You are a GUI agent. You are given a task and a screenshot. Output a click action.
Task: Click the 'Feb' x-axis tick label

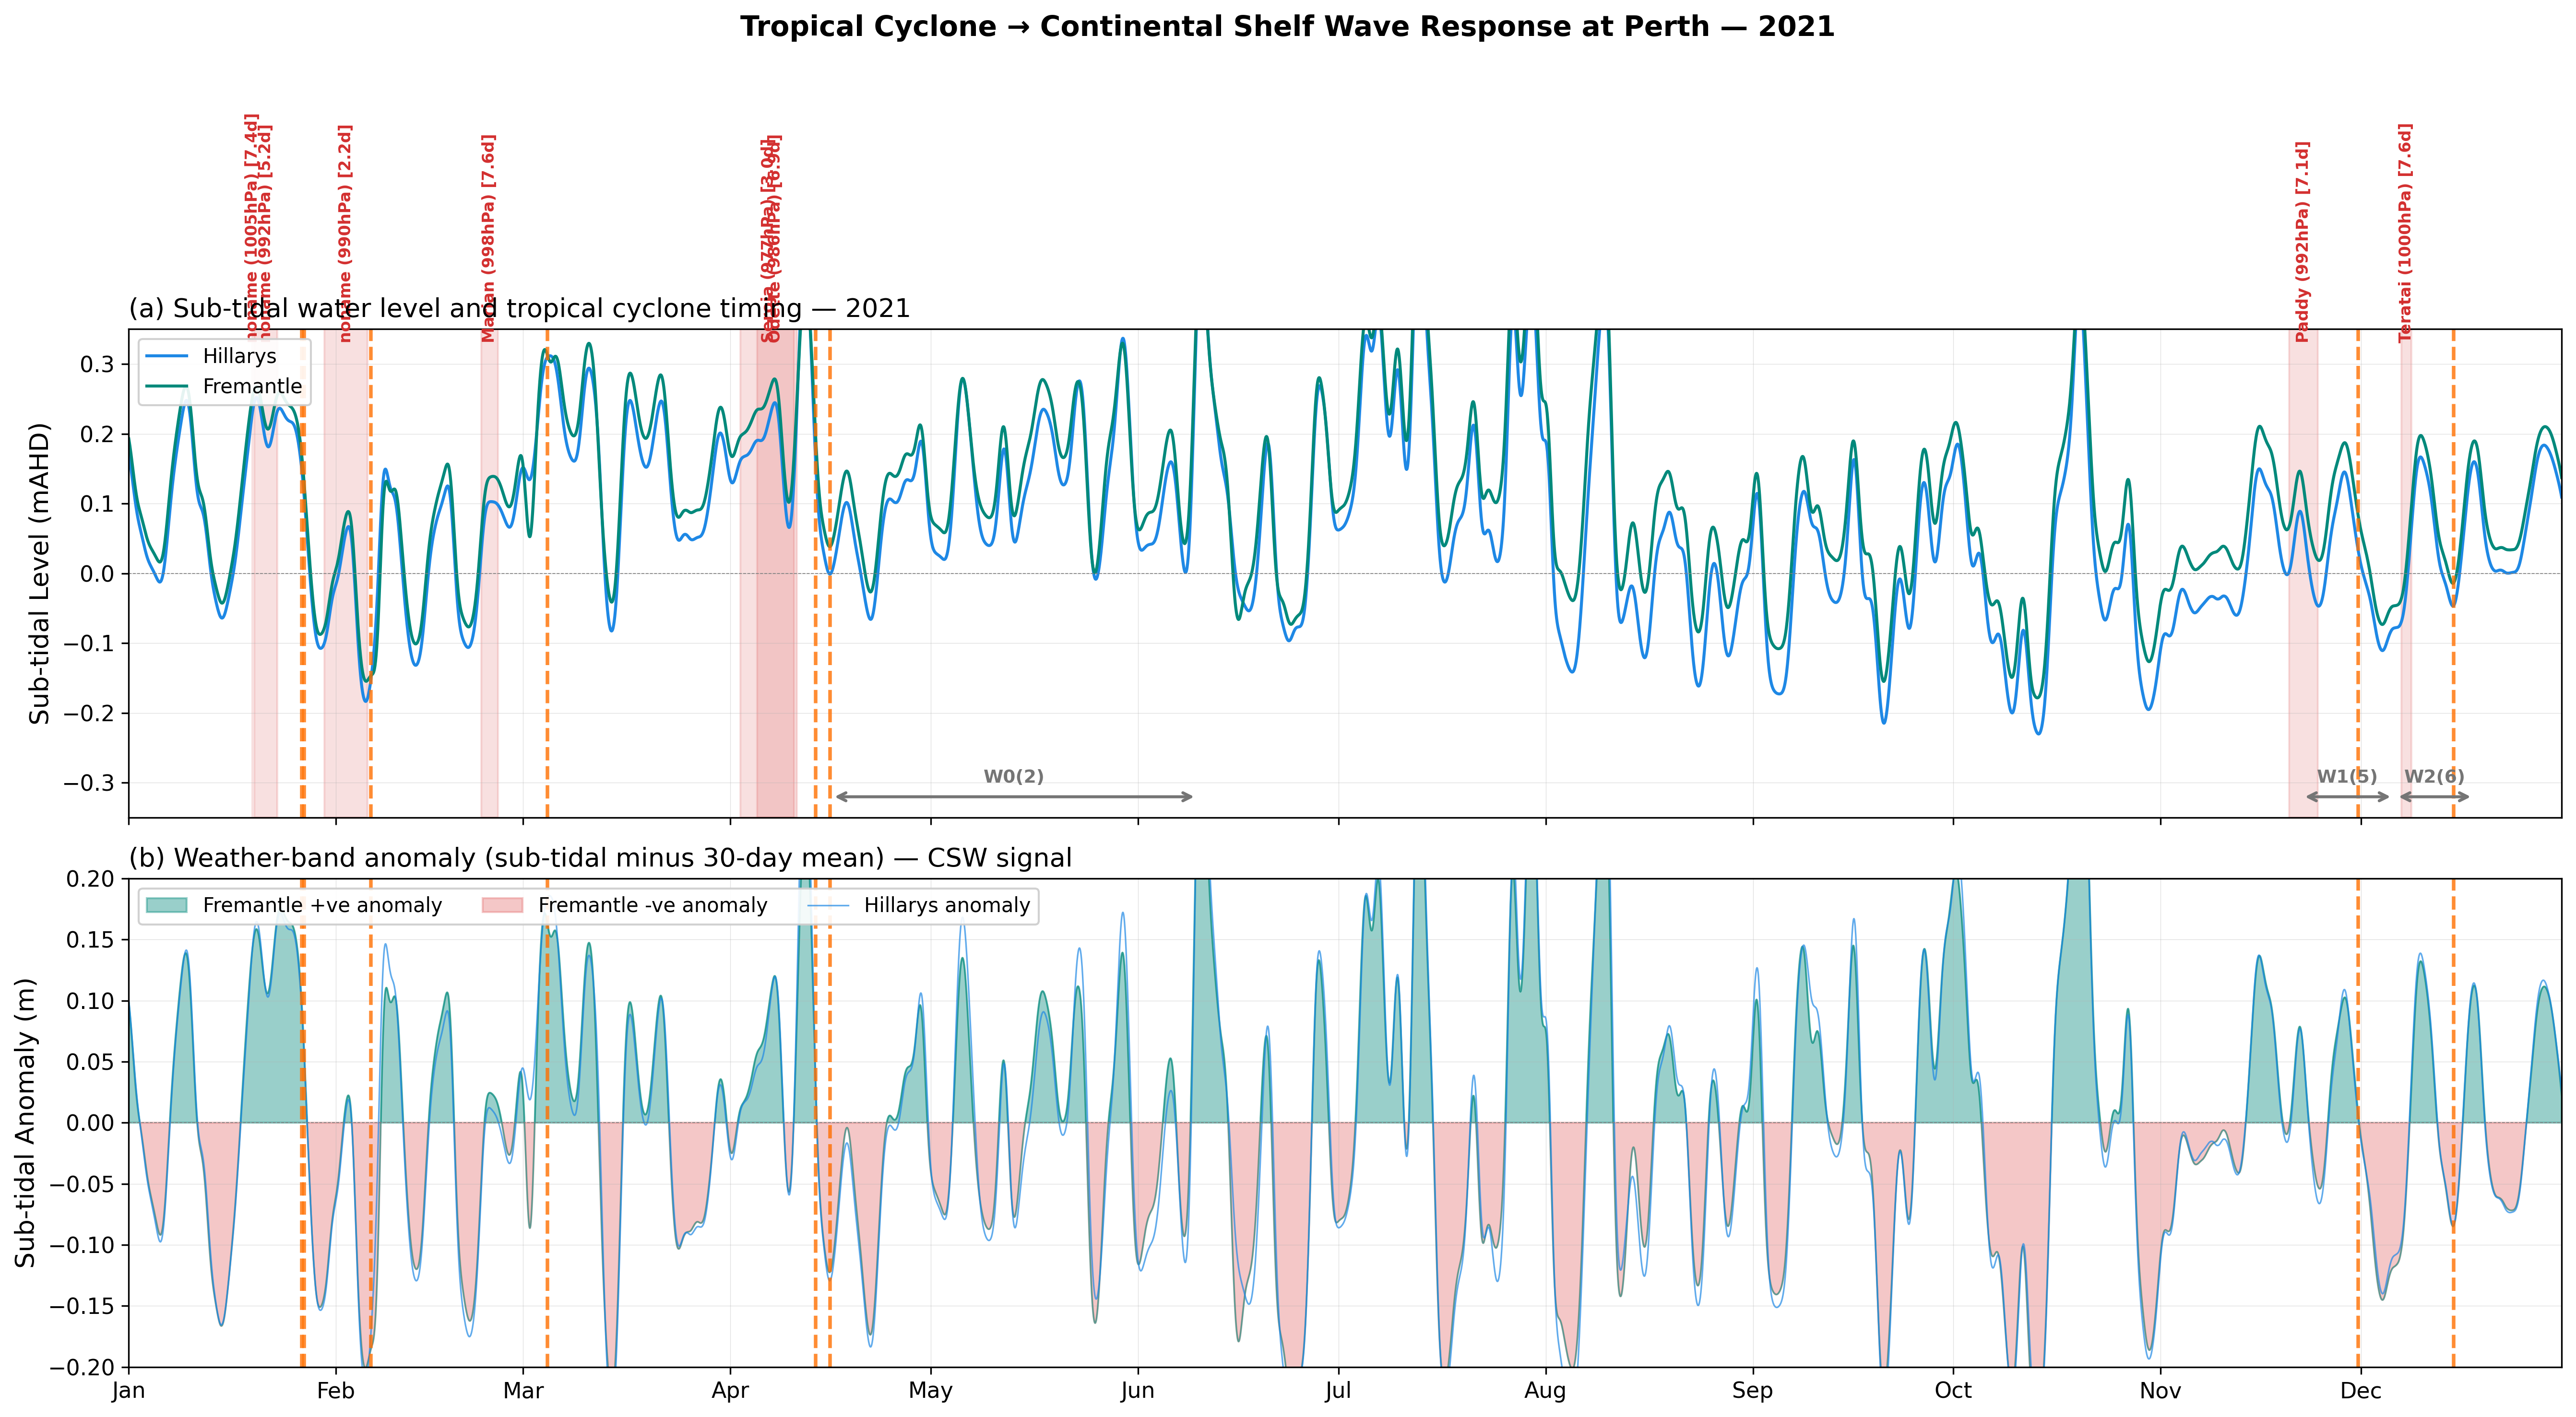(x=335, y=1390)
